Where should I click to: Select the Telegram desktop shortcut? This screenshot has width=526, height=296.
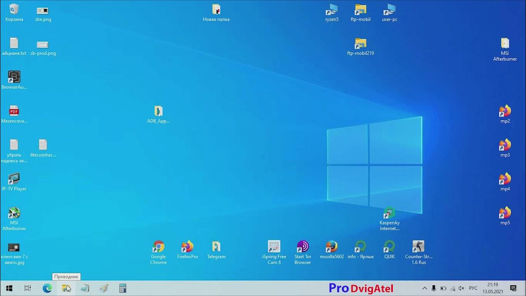click(x=216, y=250)
